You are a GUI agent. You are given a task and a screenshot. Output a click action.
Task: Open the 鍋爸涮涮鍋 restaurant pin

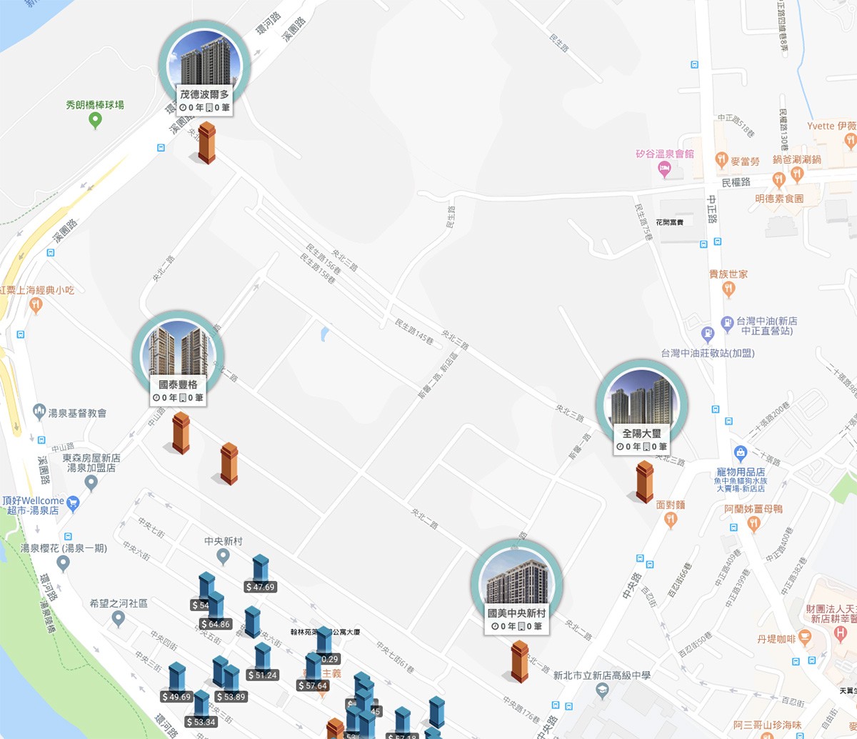(x=798, y=174)
